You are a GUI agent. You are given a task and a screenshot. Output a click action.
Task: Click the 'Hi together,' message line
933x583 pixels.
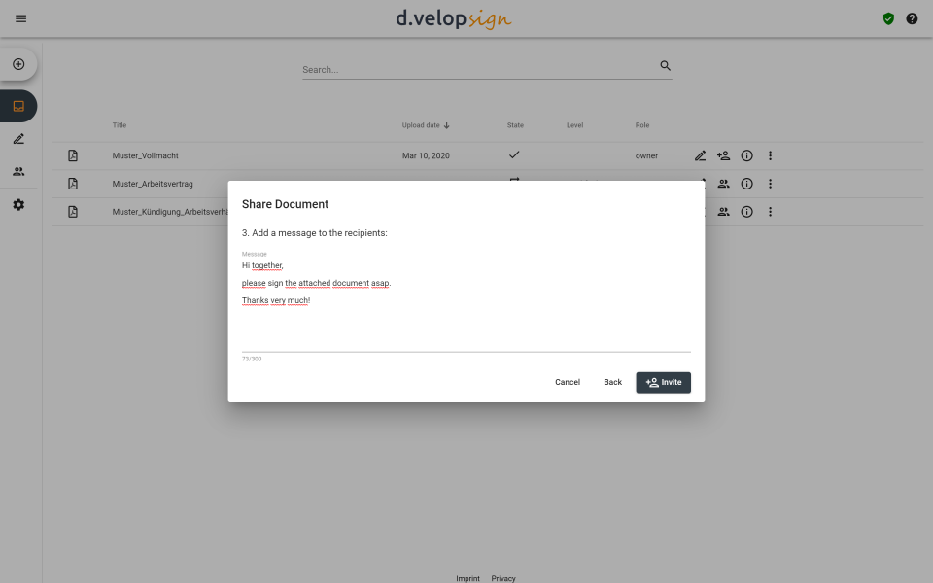tap(262, 265)
